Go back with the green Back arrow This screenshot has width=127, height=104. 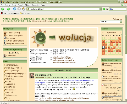(x=3, y=9)
